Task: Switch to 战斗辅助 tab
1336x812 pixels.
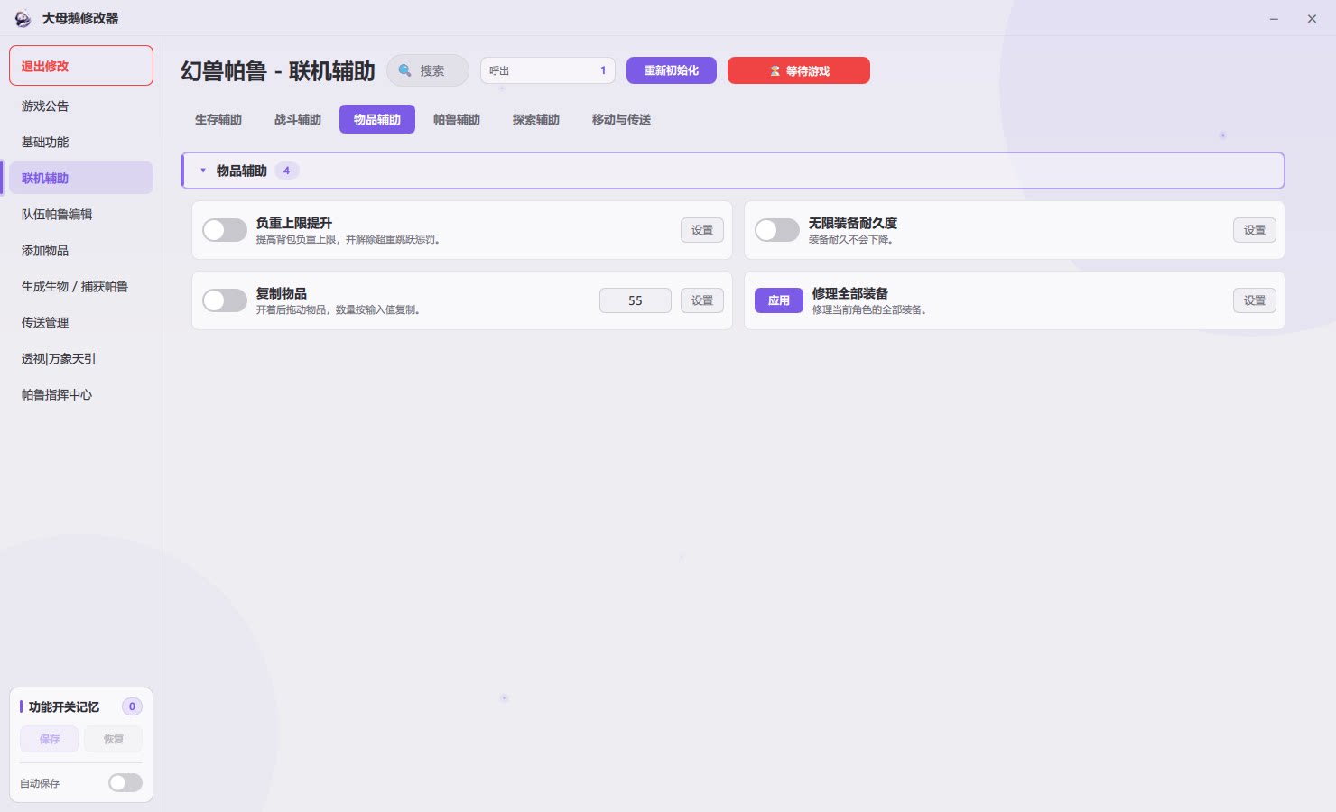Action: [x=298, y=119]
